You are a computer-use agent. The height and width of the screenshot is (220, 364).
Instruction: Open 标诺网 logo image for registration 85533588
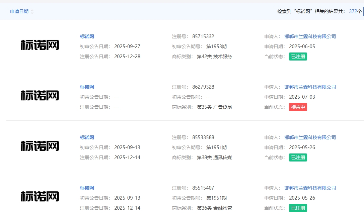tap(40, 146)
